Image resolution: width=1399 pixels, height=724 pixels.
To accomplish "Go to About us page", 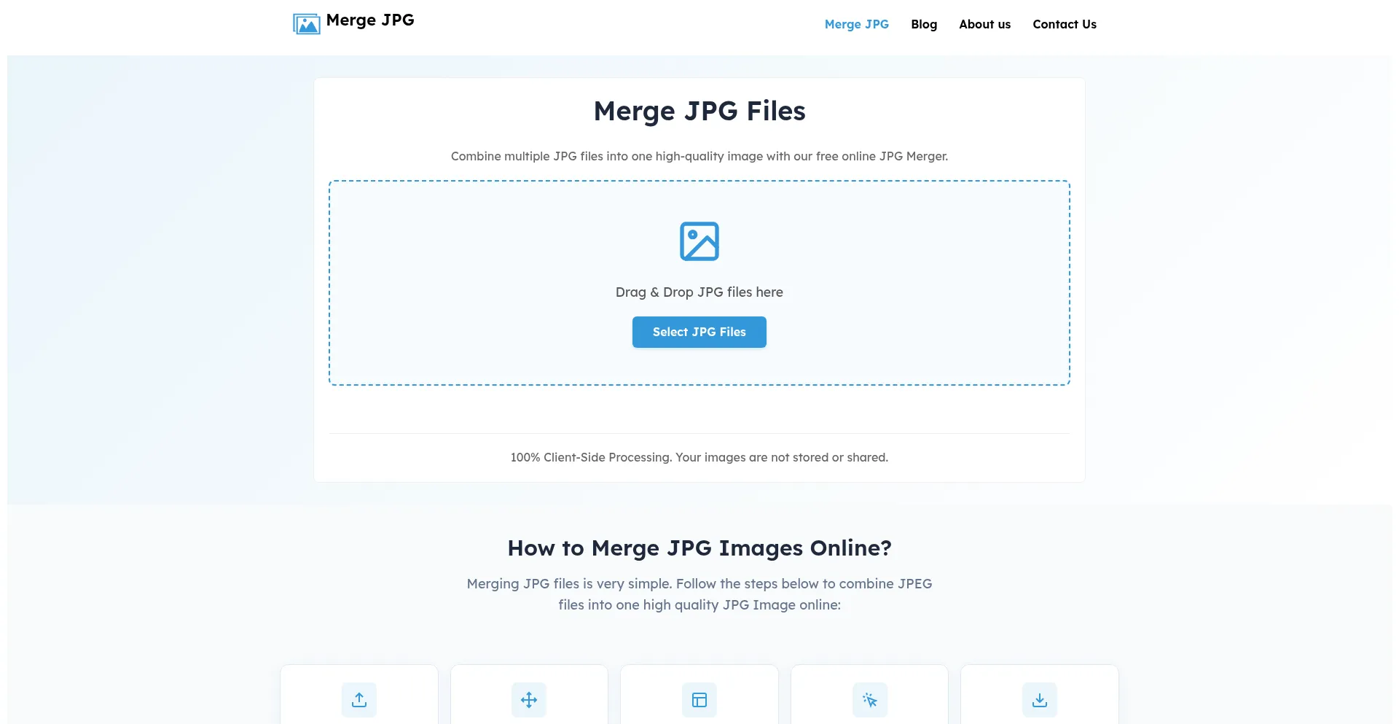I will [x=984, y=24].
